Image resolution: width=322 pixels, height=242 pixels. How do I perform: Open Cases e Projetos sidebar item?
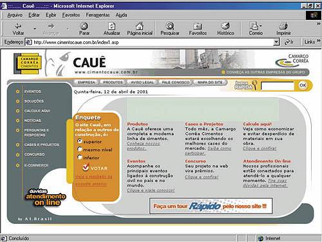click(41, 145)
